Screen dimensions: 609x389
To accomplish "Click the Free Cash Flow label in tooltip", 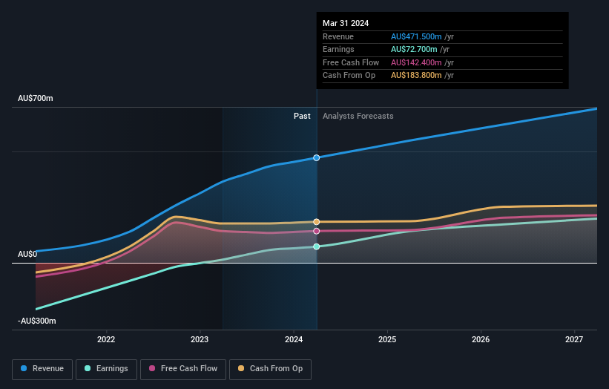I will coord(351,62).
